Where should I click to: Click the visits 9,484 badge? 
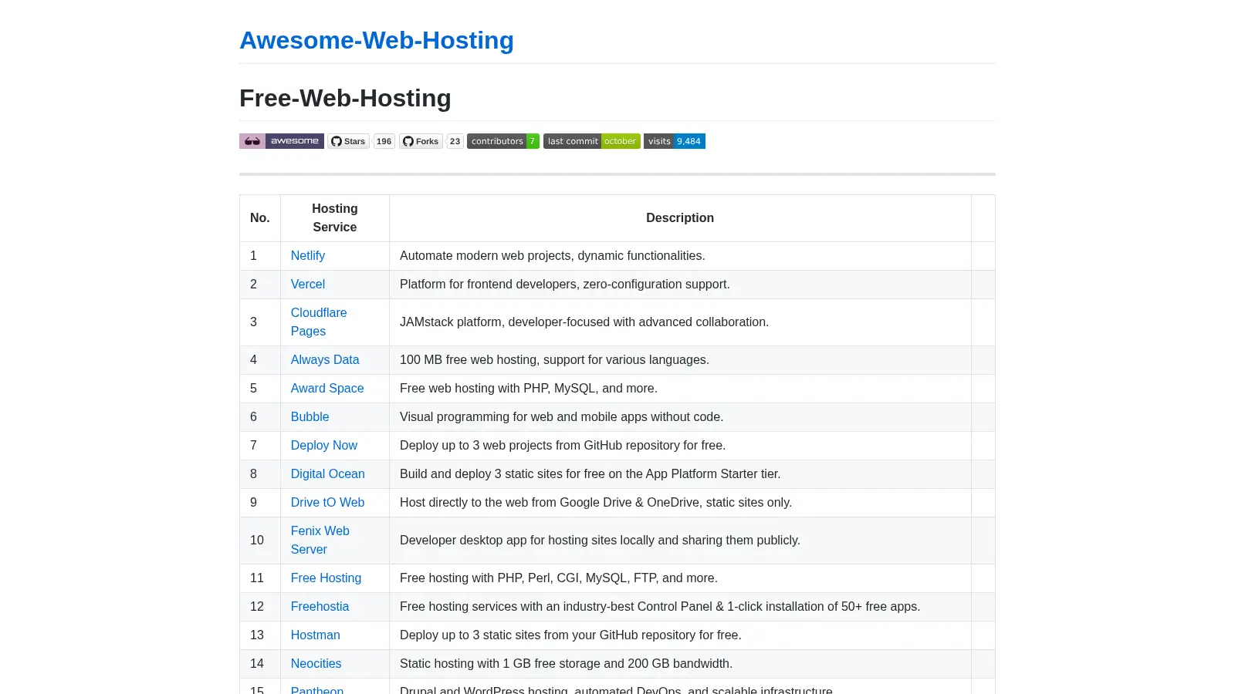click(x=675, y=141)
